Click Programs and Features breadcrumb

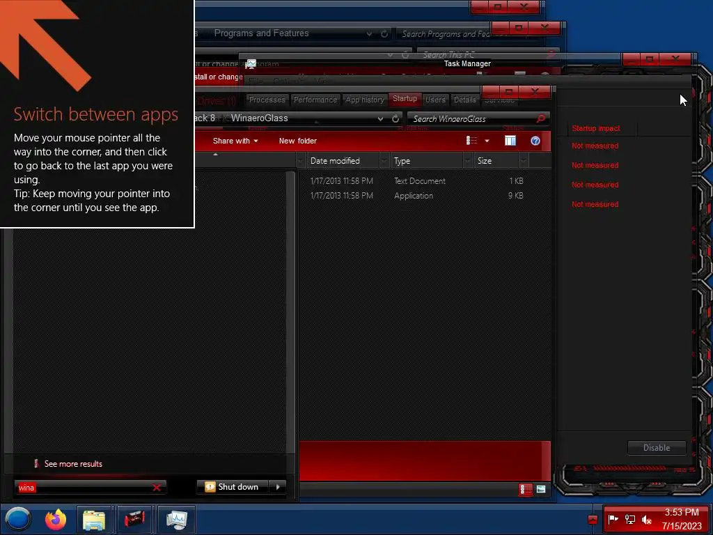coord(262,33)
